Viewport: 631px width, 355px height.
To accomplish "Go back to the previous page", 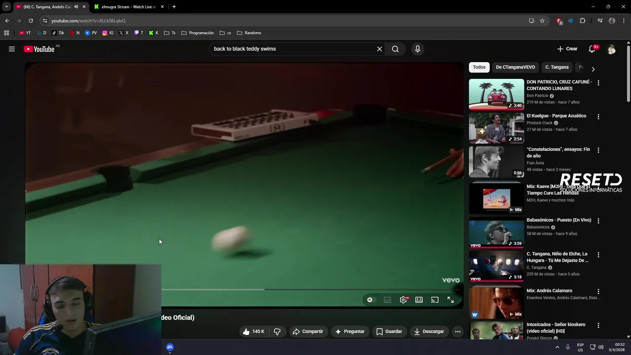I will point(7,21).
